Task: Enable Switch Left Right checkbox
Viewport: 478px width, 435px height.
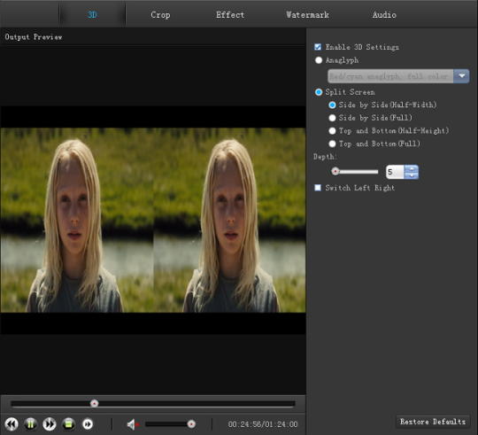Action: click(x=318, y=187)
